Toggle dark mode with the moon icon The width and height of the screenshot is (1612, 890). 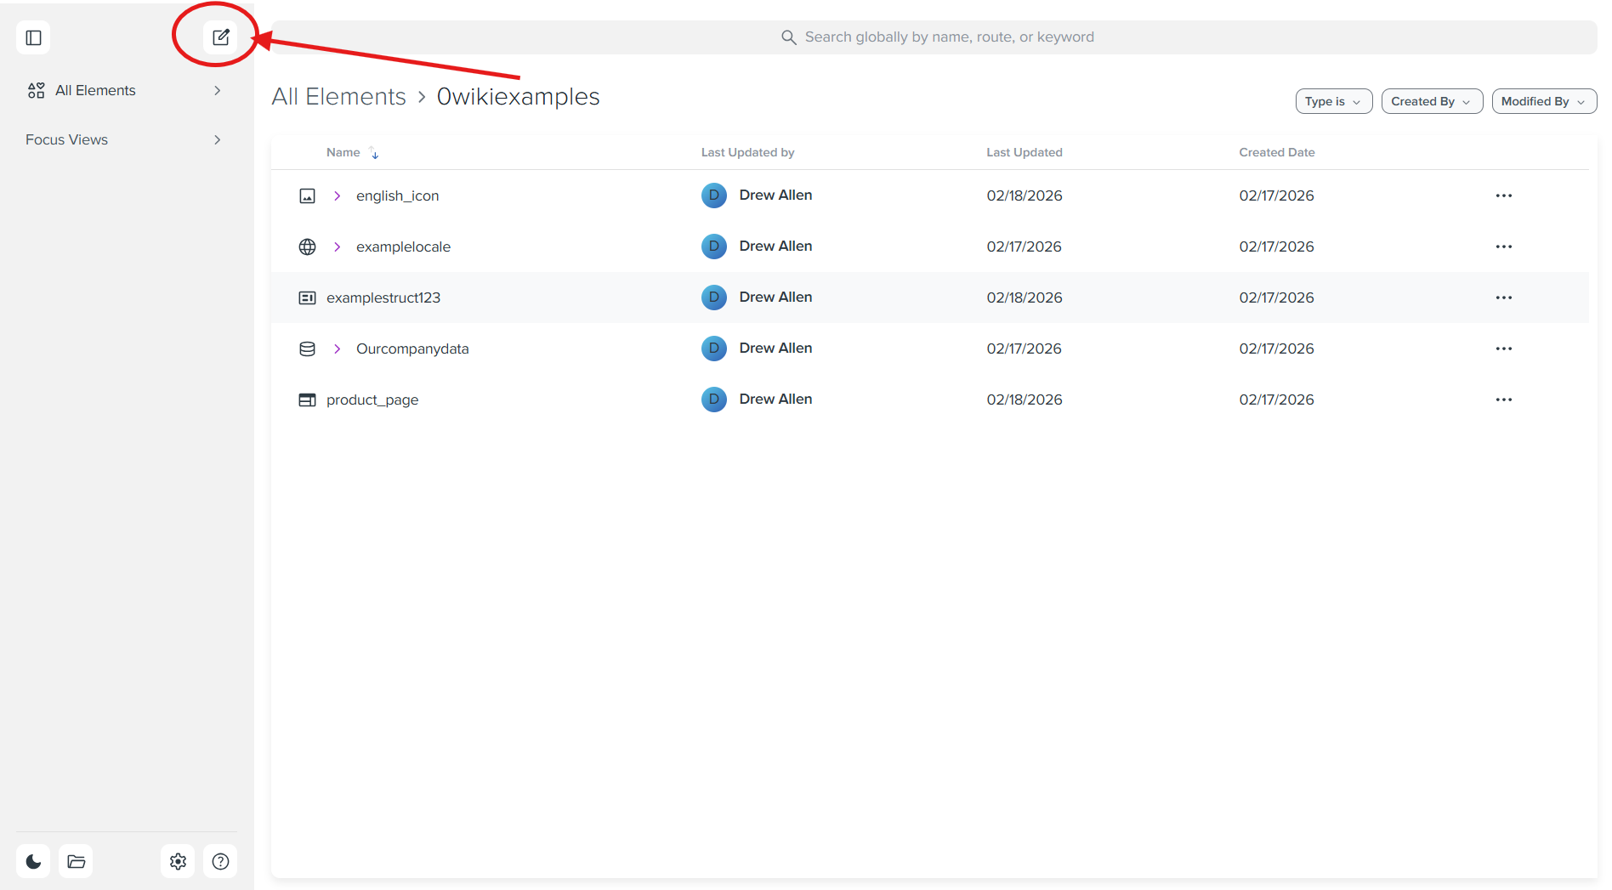click(32, 860)
